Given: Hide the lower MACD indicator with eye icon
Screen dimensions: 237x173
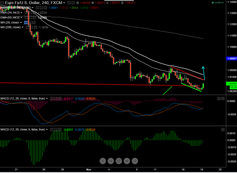Looking at the screenshot, I should [x=52, y=129].
